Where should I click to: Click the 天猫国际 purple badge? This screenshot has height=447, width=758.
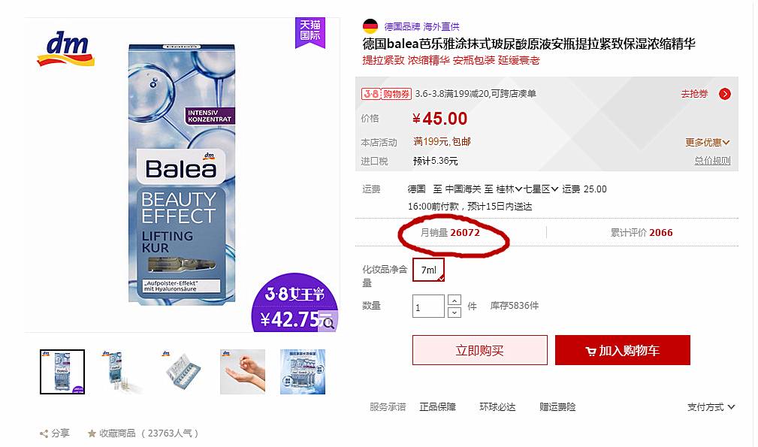310,32
